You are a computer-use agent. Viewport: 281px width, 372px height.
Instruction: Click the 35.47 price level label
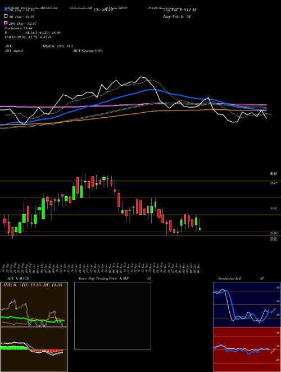click(x=274, y=183)
